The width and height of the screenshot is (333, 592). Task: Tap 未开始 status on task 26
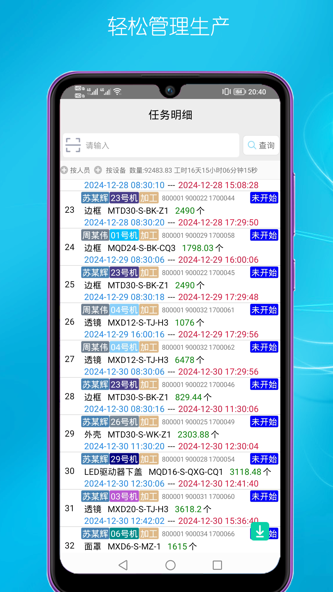coord(264,310)
